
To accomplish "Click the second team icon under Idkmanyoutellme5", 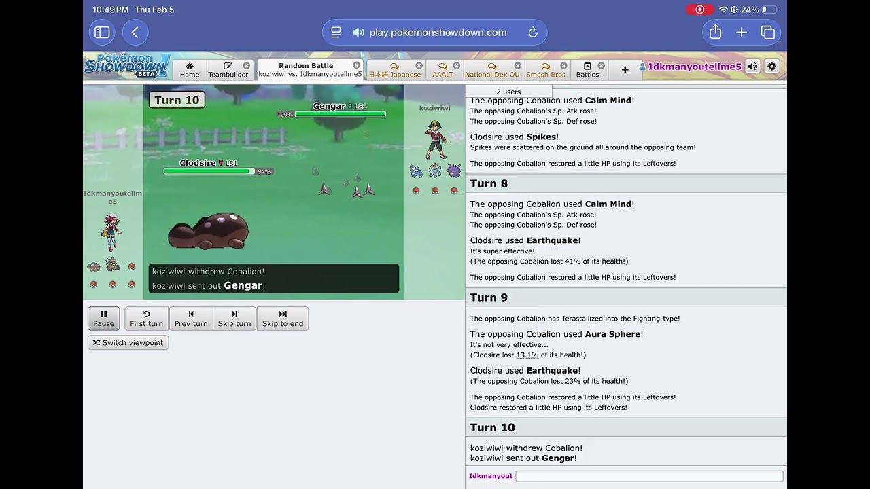I will coord(113,265).
